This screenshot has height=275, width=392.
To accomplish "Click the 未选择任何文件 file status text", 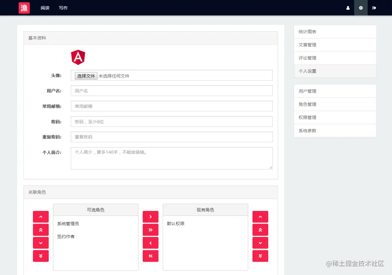I will point(114,76).
